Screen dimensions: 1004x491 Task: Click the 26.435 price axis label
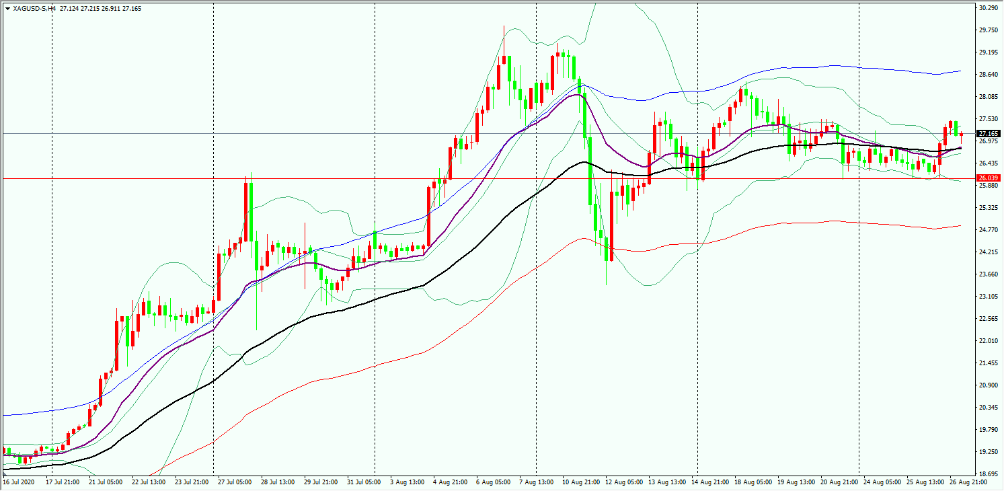[x=988, y=163]
